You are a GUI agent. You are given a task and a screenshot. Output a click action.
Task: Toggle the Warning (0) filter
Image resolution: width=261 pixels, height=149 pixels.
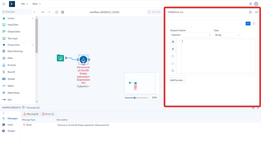coord(31,114)
